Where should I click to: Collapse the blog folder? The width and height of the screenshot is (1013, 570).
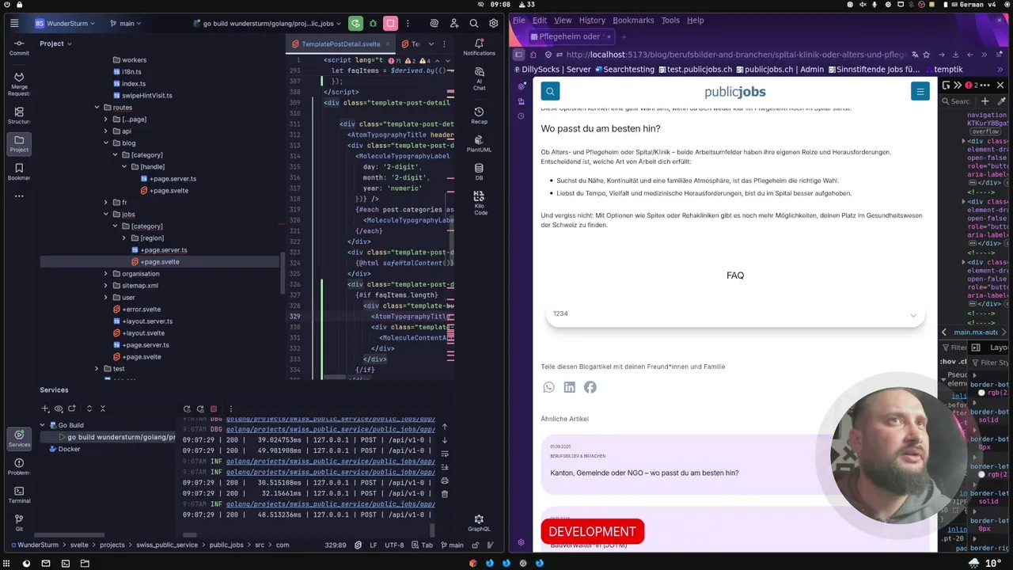[x=106, y=142]
